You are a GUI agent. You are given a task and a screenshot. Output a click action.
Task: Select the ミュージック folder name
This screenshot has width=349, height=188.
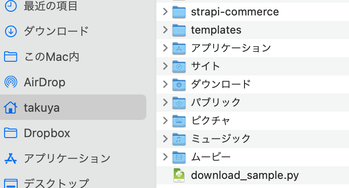coord(221,139)
